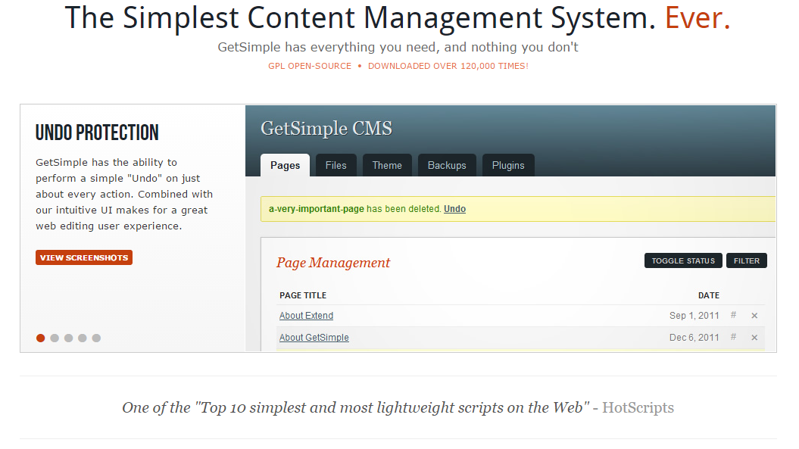Viewport: 799px width, 449px height.
Task: Toggle status of listed pages
Action: click(683, 260)
